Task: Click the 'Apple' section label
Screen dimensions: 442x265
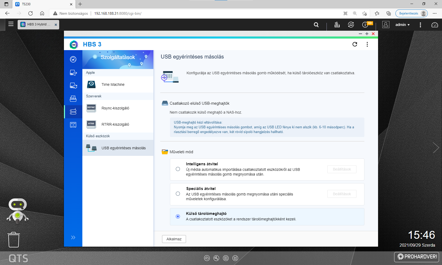Action: click(x=90, y=73)
